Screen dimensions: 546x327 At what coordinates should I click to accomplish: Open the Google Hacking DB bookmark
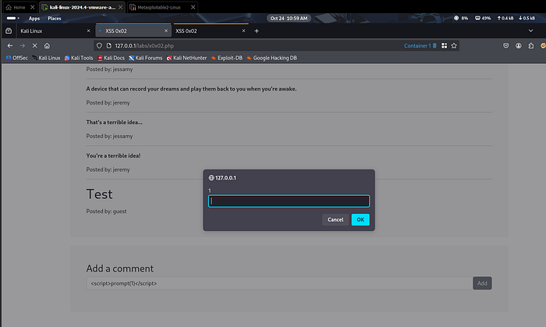click(x=271, y=59)
